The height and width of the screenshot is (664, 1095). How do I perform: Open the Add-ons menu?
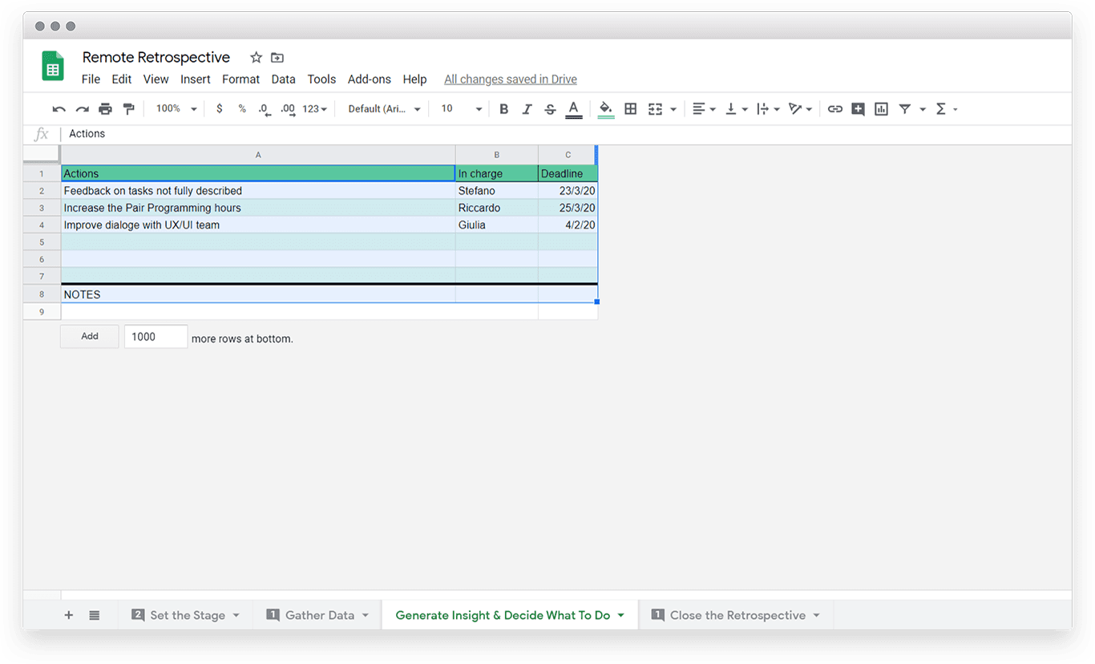pyautogui.click(x=370, y=79)
